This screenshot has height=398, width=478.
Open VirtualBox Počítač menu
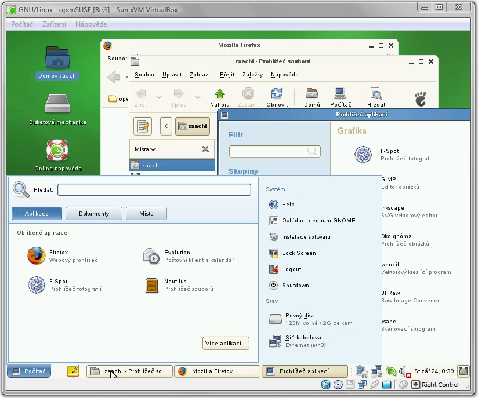coord(22,24)
